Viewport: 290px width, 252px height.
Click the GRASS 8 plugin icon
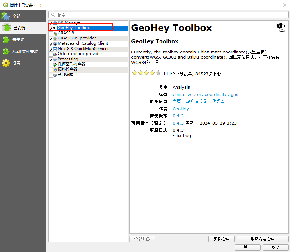point(55,34)
